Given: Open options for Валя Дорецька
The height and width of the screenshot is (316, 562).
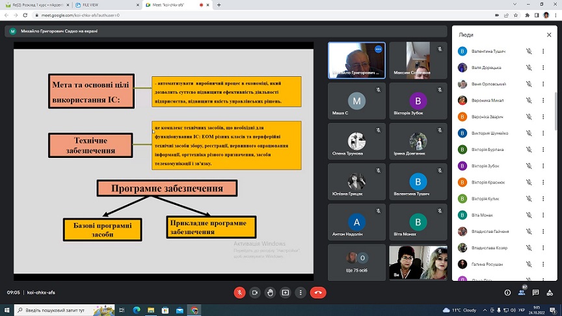Looking at the screenshot, I should pyautogui.click(x=543, y=68).
